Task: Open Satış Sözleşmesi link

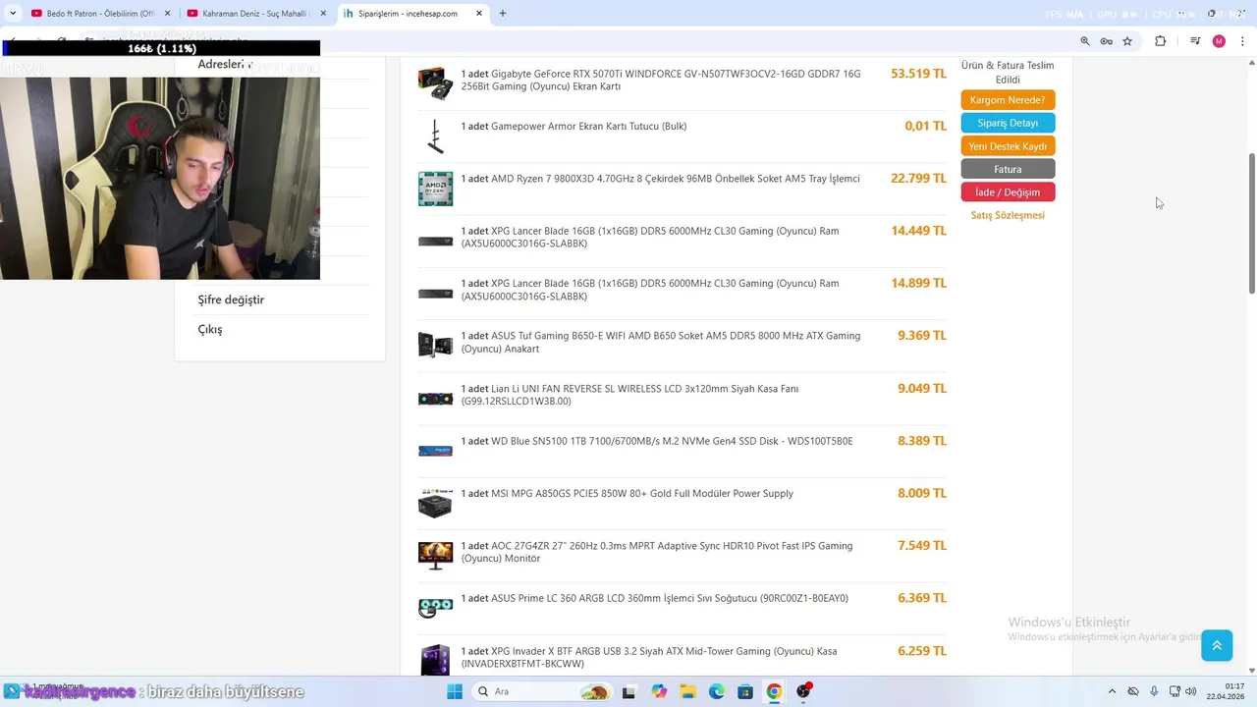Action: 1008,215
